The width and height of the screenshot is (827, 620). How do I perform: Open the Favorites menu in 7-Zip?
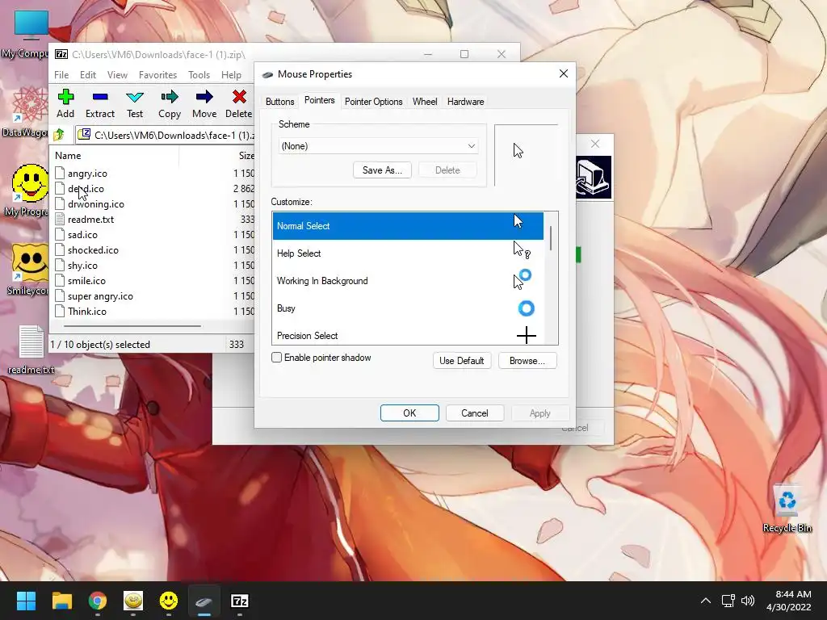pos(157,75)
